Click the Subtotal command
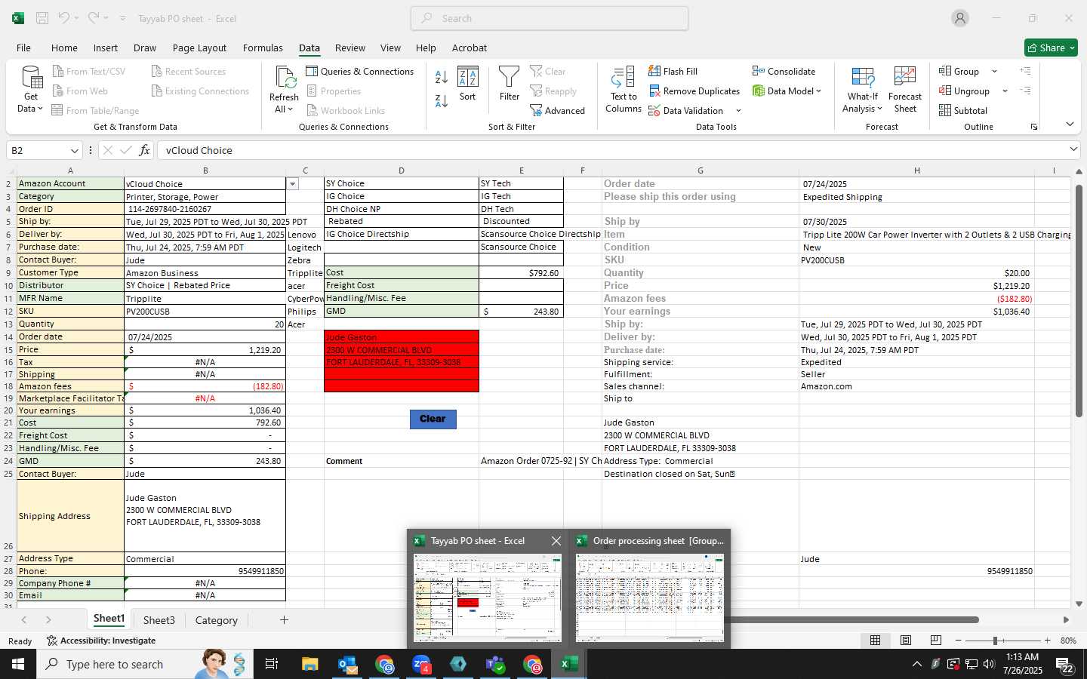 tap(963, 111)
